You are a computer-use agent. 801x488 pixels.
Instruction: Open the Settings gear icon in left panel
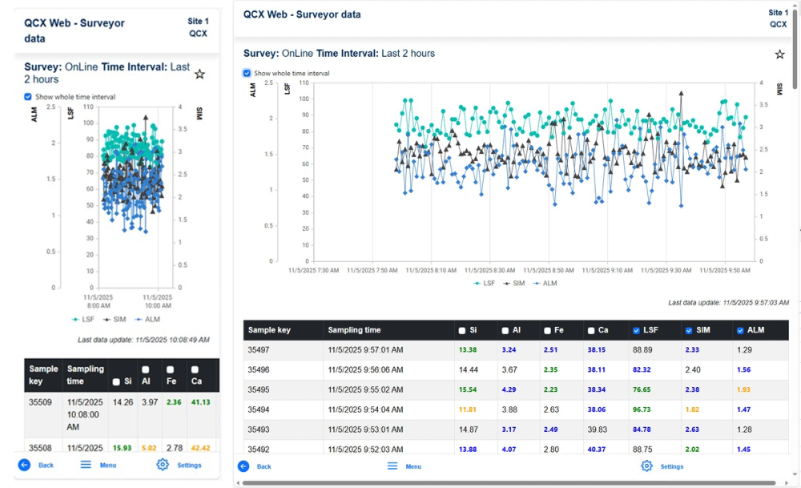tap(163, 465)
